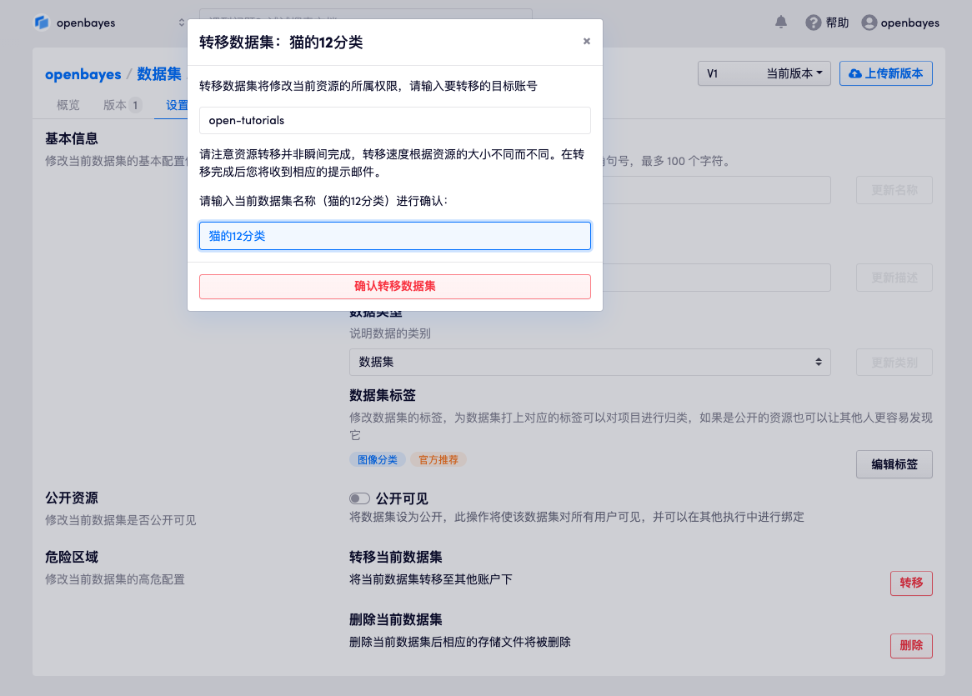972x696 pixels.
Task: Open the notifications bell
Action: (x=781, y=23)
